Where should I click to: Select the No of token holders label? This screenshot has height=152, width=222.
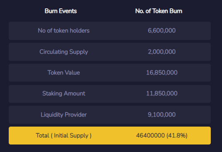point(64,31)
